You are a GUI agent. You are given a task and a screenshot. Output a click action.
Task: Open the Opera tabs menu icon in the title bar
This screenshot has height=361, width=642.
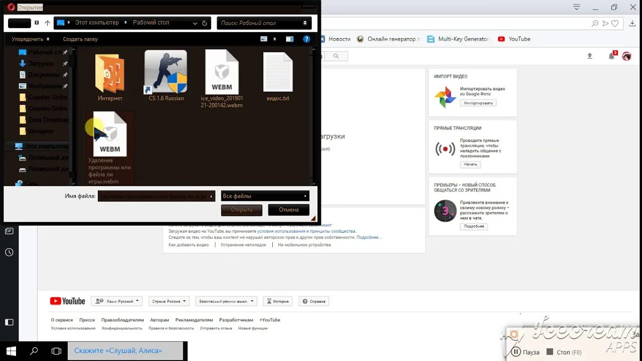pyautogui.click(x=577, y=7)
